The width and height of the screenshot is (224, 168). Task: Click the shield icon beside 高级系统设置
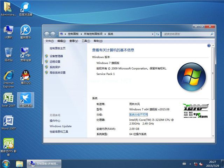(47, 72)
